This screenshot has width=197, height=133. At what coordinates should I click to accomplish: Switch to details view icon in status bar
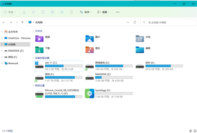[x=191, y=131]
